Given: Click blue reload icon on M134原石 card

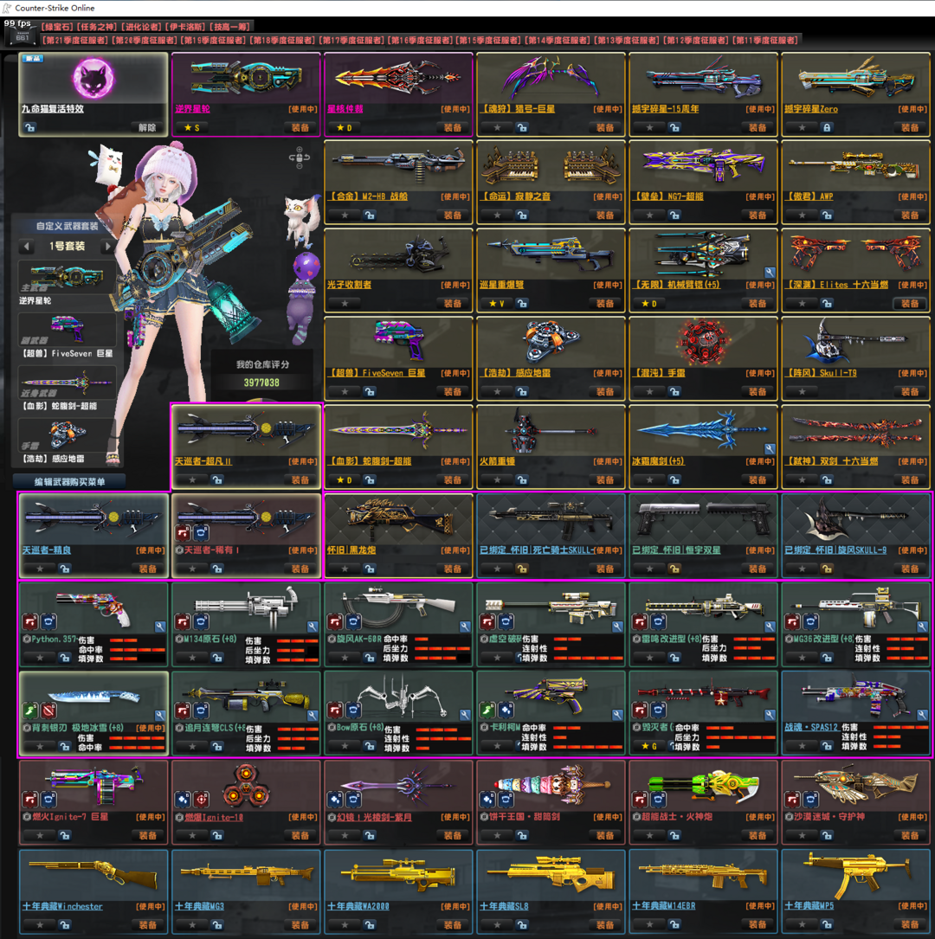Looking at the screenshot, I should (x=201, y=621).
